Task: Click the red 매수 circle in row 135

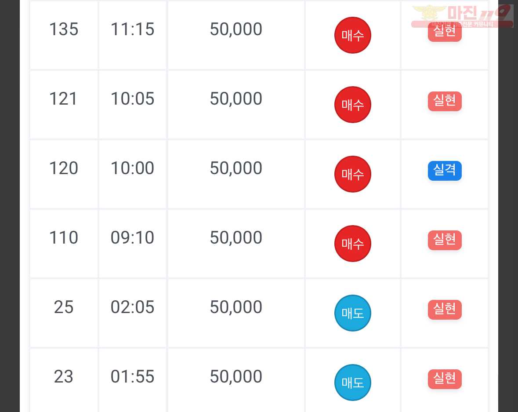Action: [x=352, y=35]
